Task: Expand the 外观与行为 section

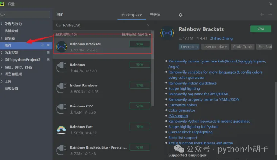Action: [x=2, y=24]
